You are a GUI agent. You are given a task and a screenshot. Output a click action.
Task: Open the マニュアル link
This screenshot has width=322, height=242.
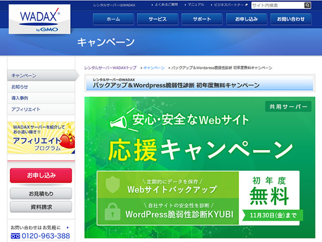click(x=195, y=5)
